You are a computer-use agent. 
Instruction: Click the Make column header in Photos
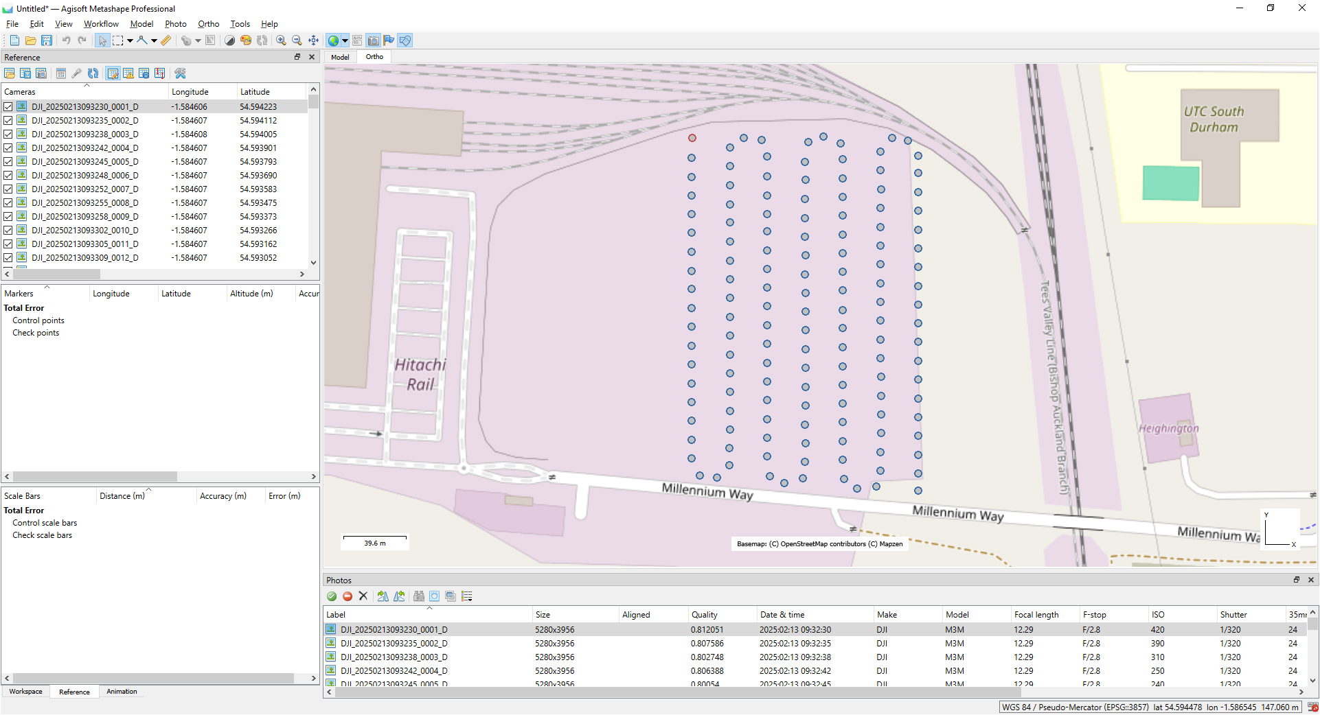pos(908,615)
